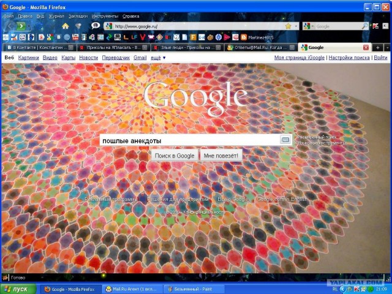392x294 pixels.
Task: Open the Журнал menu
Action: tap(56, 17)
